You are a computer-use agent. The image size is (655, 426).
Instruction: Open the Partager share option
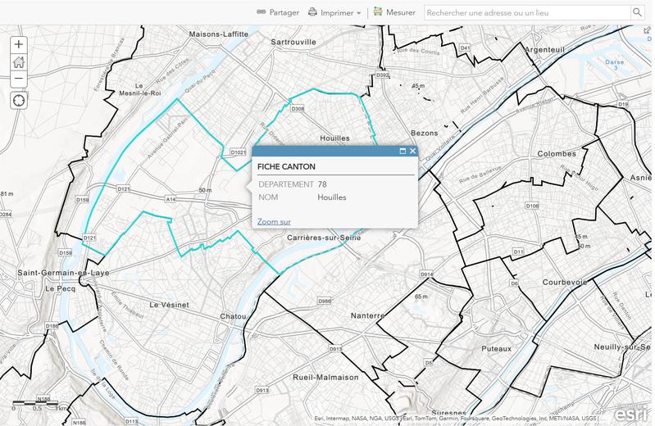(277, 12)
